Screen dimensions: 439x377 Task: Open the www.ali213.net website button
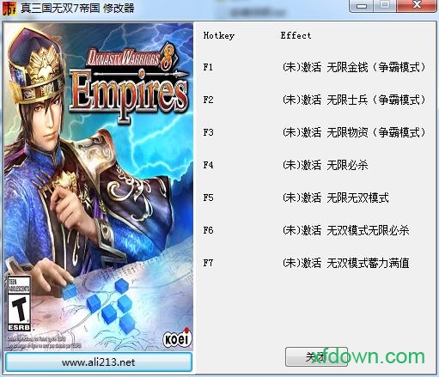click(x=99, y=362)
